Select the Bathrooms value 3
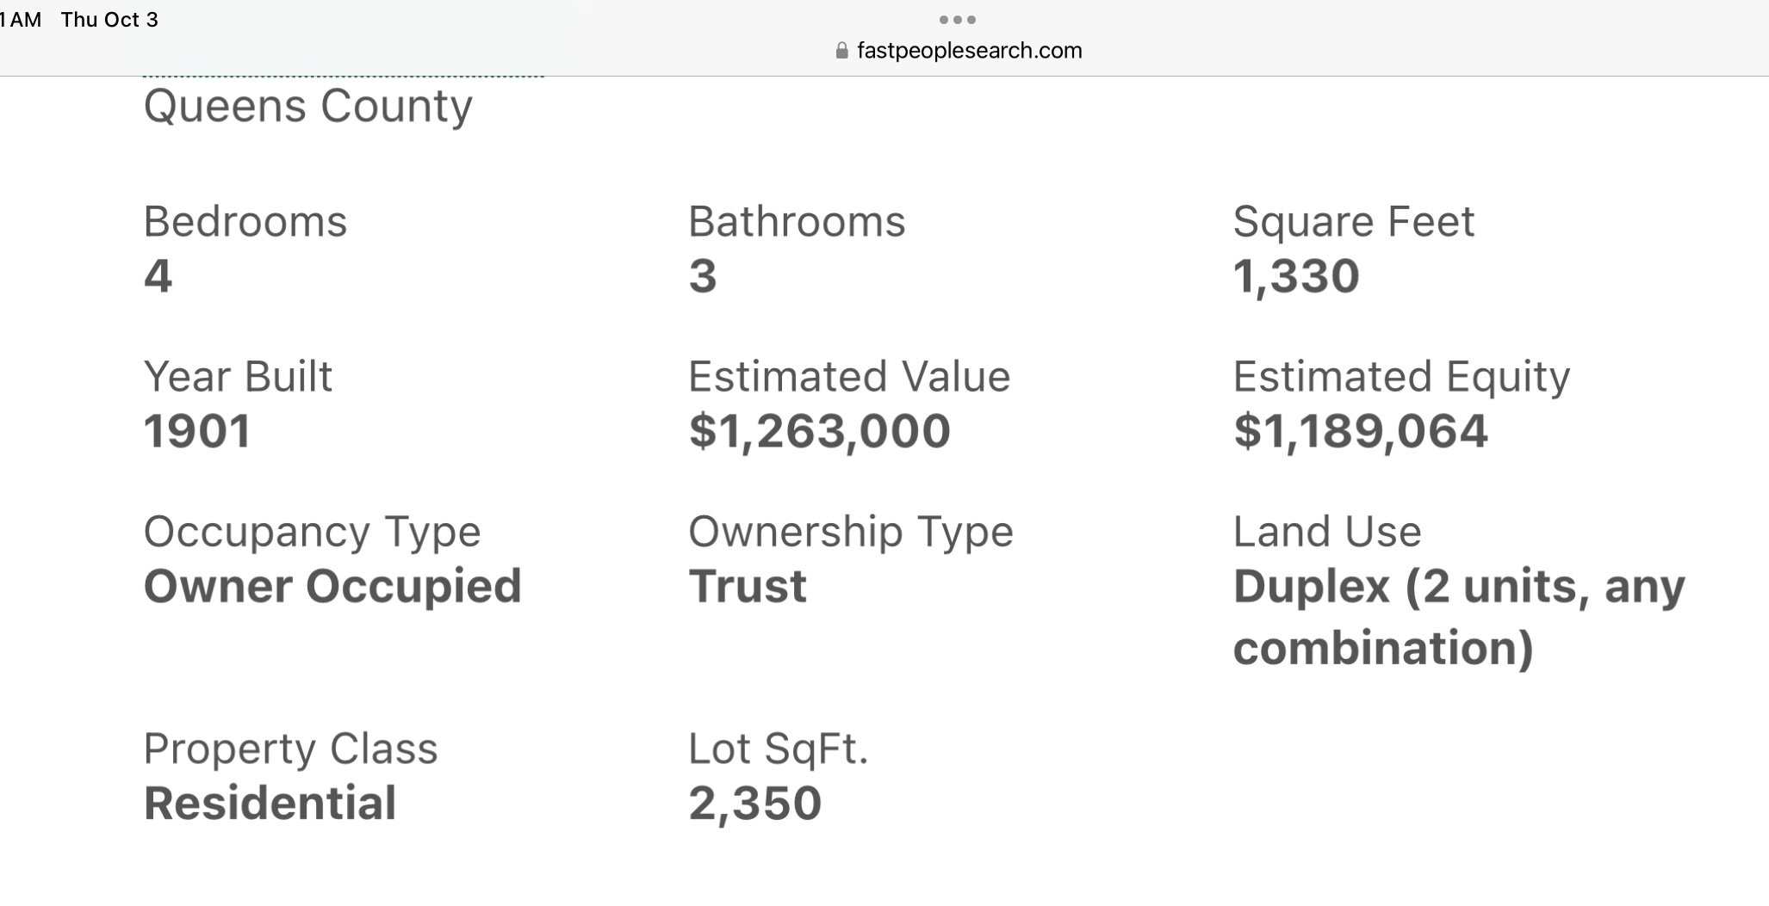This screenshot has width=1769, height=906. 702,276
